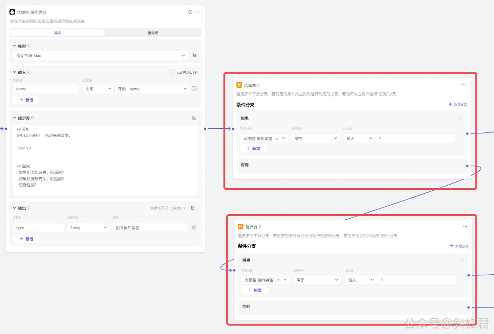Show info tooltip next to 输出格式
The image size is (494, 334).
167,208
